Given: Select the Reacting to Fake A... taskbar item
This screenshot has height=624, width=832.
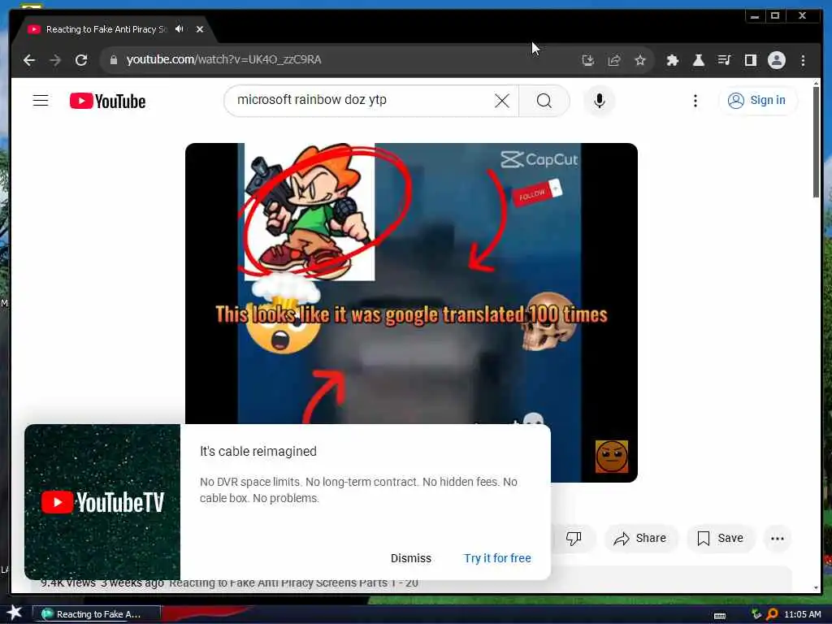Looking at the screenshot, I should [x=96, y=614].
